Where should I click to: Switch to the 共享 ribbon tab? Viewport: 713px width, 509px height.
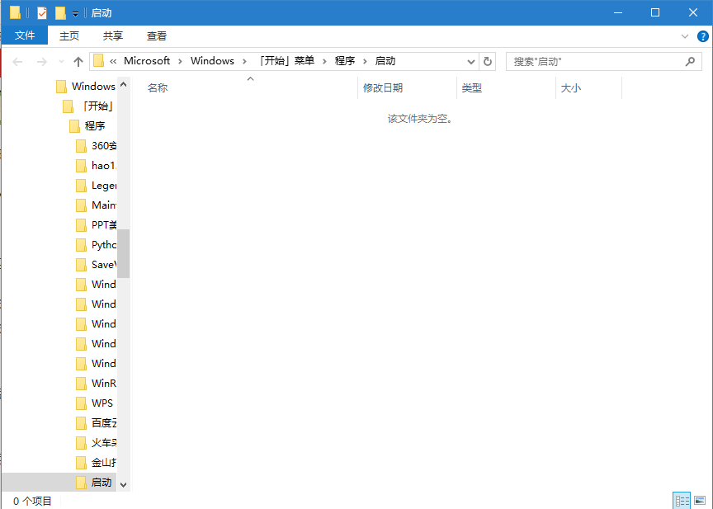[x=112, y=35]
